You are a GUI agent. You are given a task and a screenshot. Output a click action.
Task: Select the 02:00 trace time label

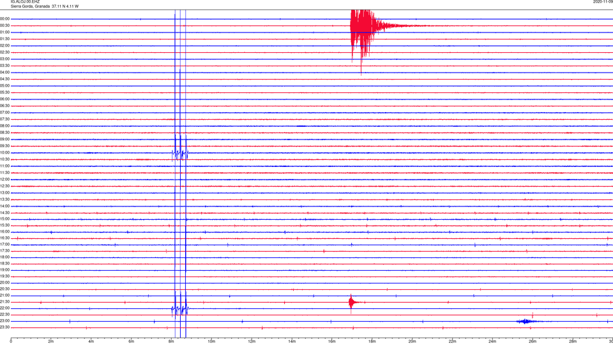click(5, 46)
